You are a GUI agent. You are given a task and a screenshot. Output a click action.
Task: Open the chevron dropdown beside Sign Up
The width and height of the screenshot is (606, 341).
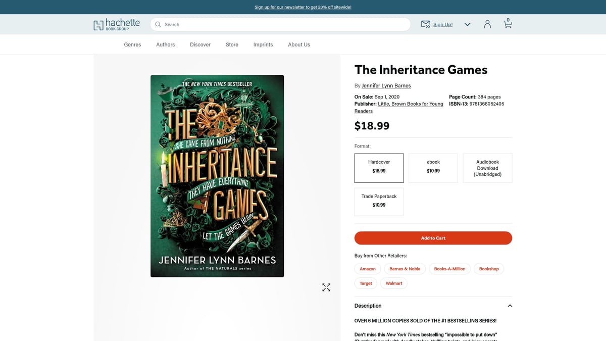pos(467,24)
